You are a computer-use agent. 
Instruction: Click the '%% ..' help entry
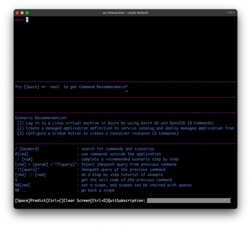(x=20, y=191)
